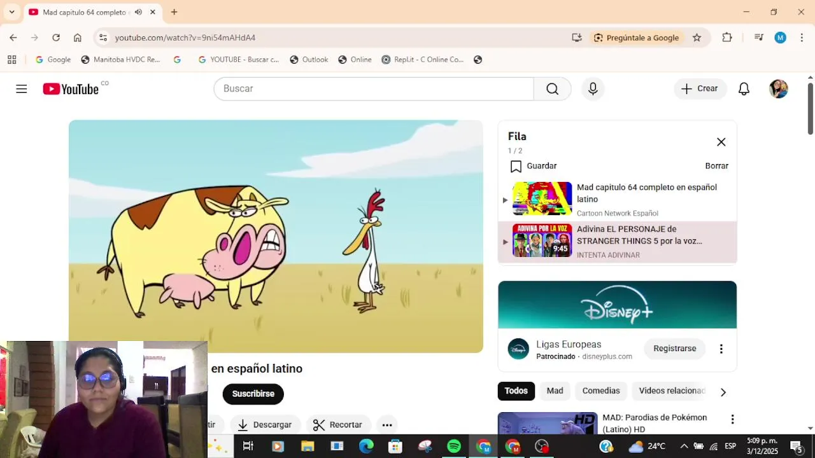Select the Todos filter chip

[516, 391]
